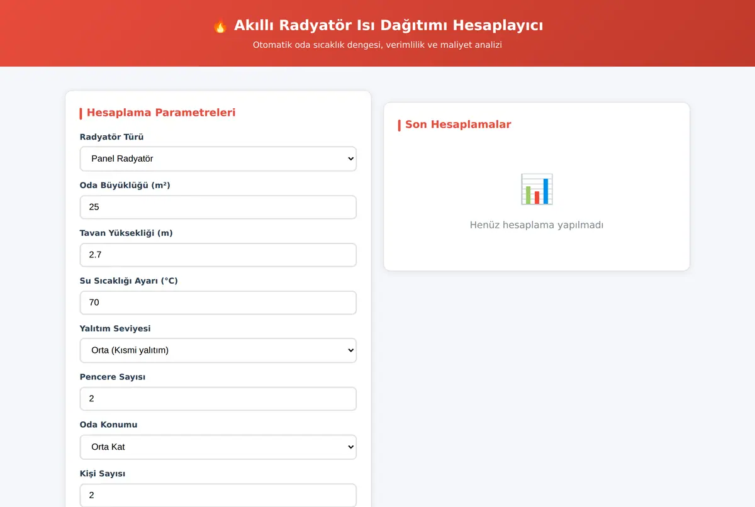Click the 'Oda Konumu' label
The width and height of the screenshot is (755, 507).
tap(108, 425)
